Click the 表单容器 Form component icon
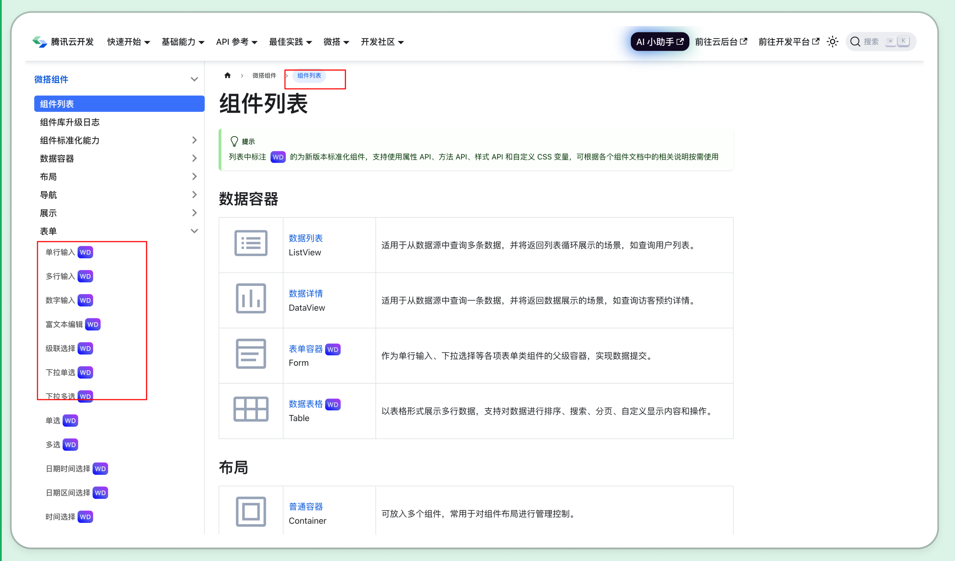Screen dimensions: 955x561 (251, 354)
